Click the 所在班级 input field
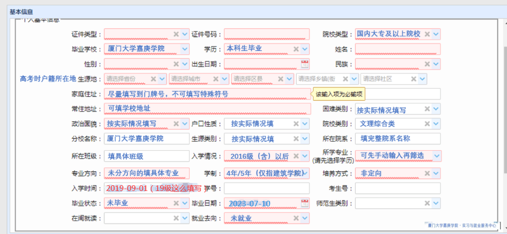Screen dimensions: 507x234 (x=147, y=156)
